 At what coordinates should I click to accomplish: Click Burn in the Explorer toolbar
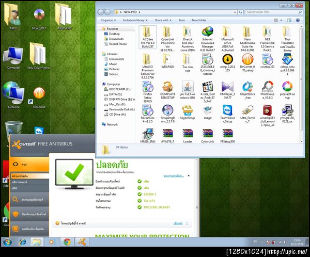182,20
